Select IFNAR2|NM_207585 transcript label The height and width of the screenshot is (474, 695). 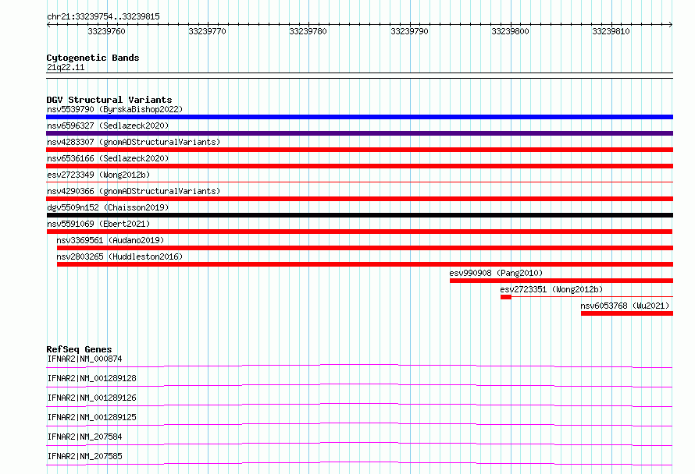[84, 456]
